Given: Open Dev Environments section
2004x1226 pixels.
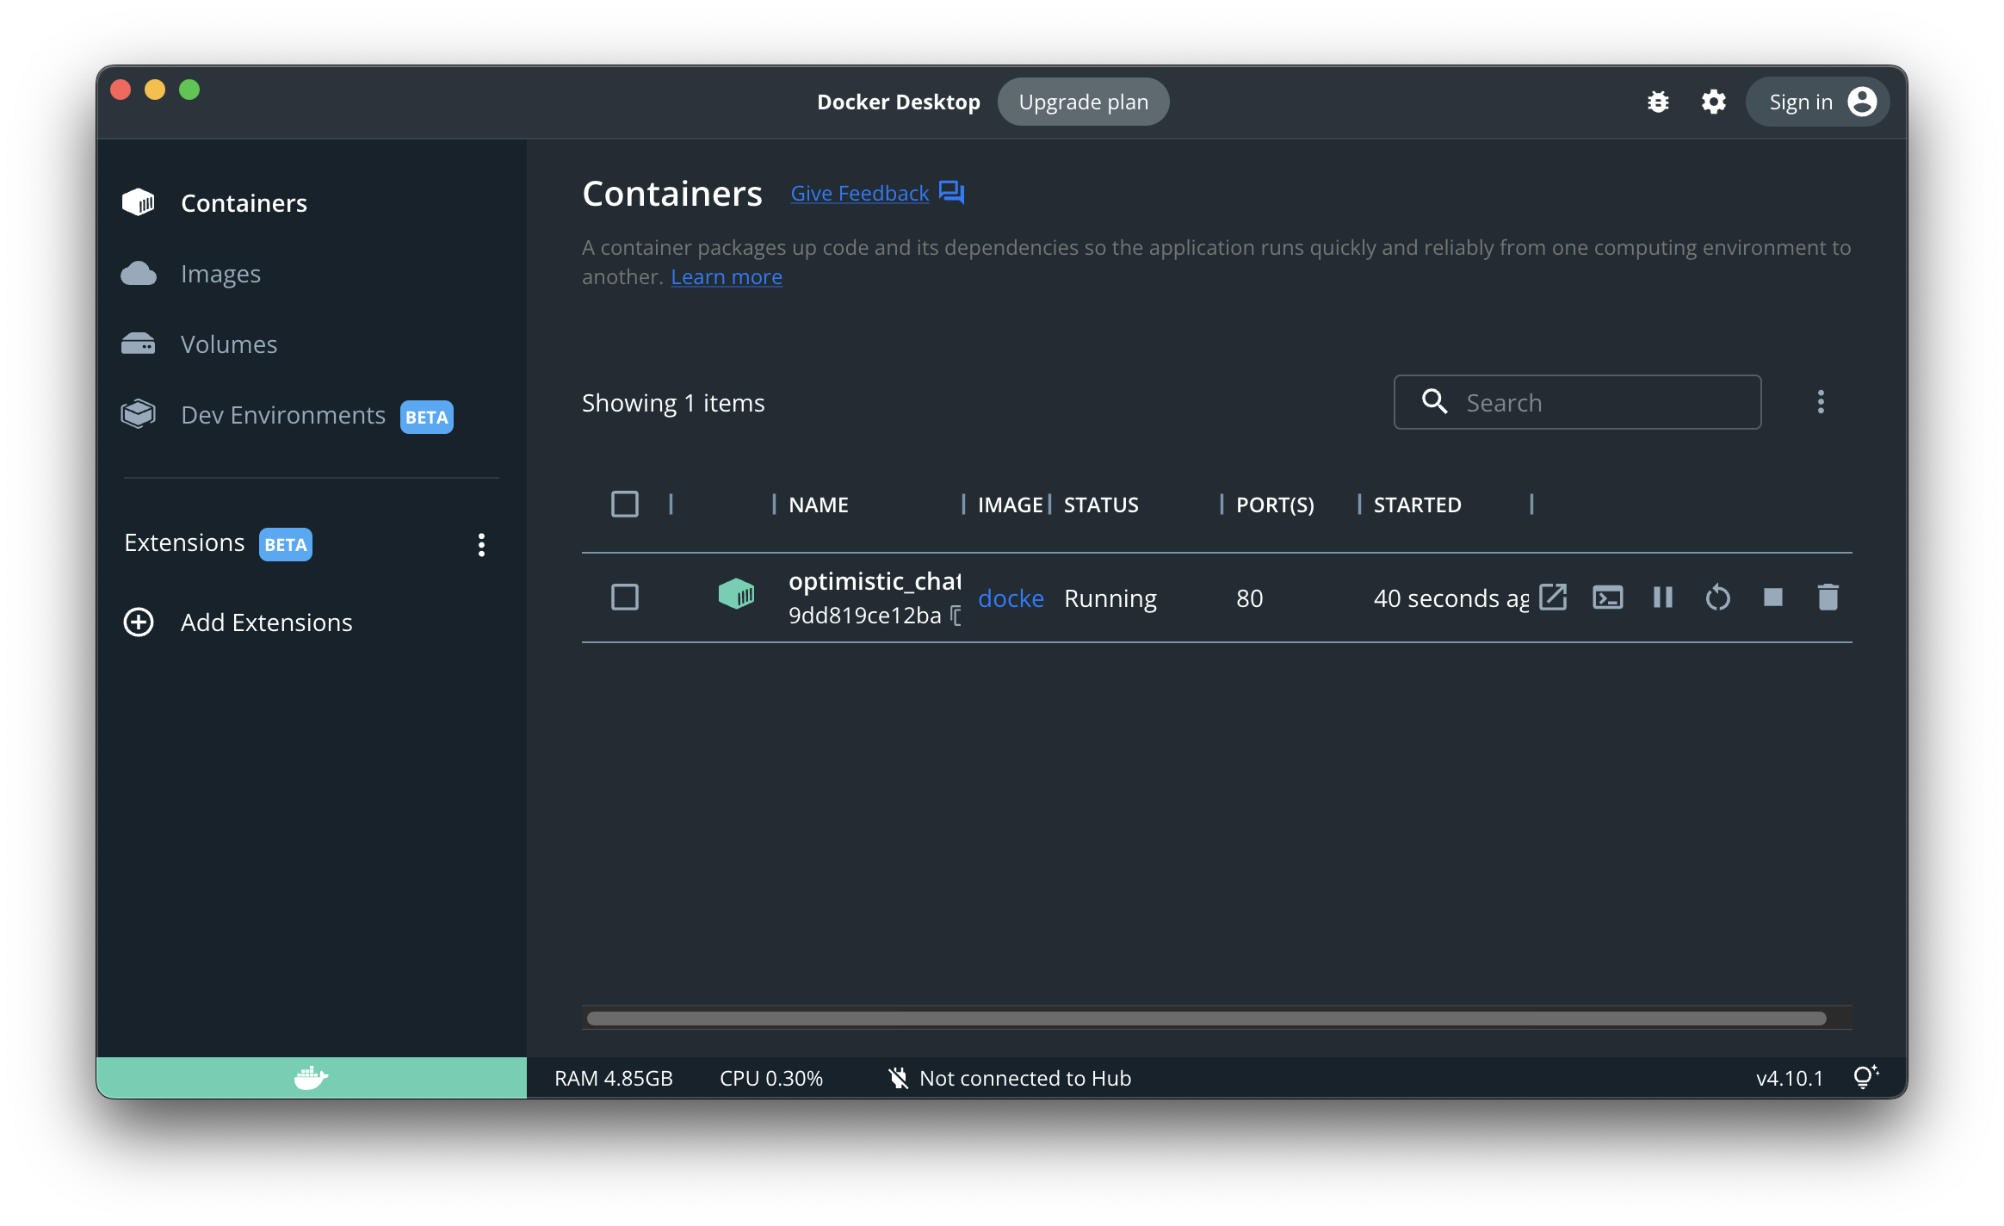Looking at the screenshot, I should click(282, 415).
